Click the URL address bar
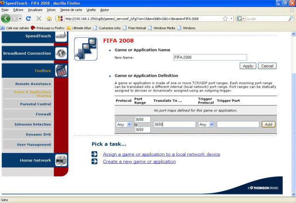The height and width of the screenshot is (203, 296). [x=143, y=19]
